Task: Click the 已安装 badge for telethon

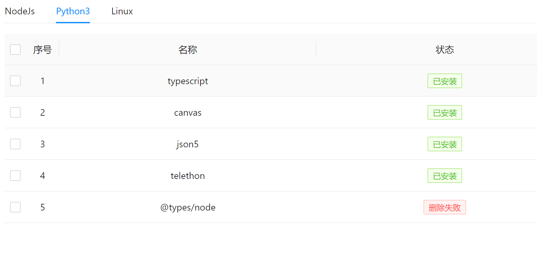Action: 444,176
